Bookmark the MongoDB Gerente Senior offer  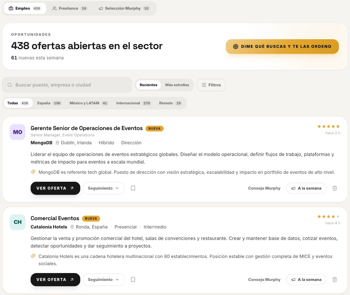[x=133, y=188]
